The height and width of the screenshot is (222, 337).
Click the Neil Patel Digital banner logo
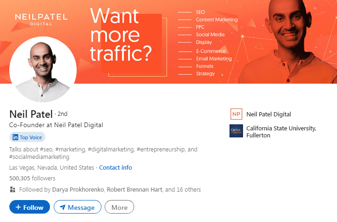click(41, 19)
